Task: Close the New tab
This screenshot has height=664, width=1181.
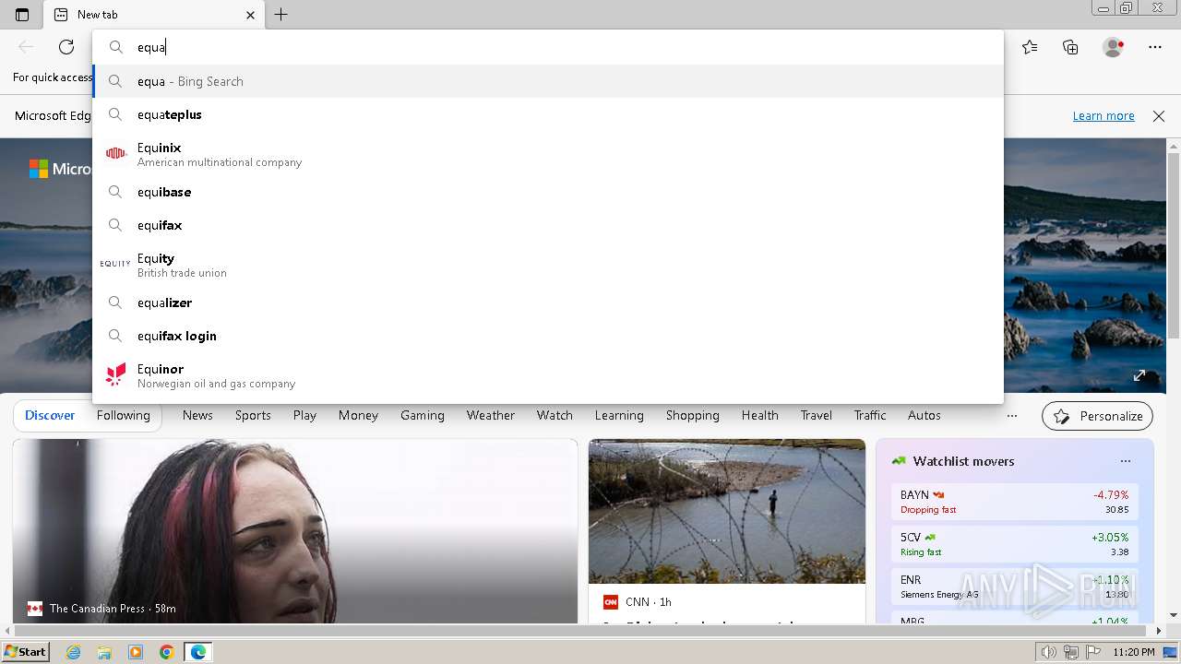Action: coord(250,15)
